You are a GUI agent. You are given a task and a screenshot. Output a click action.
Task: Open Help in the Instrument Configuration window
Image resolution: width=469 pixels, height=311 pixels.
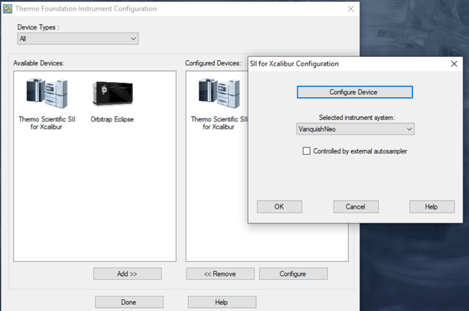pyautogui.click(x=222, y=302)
